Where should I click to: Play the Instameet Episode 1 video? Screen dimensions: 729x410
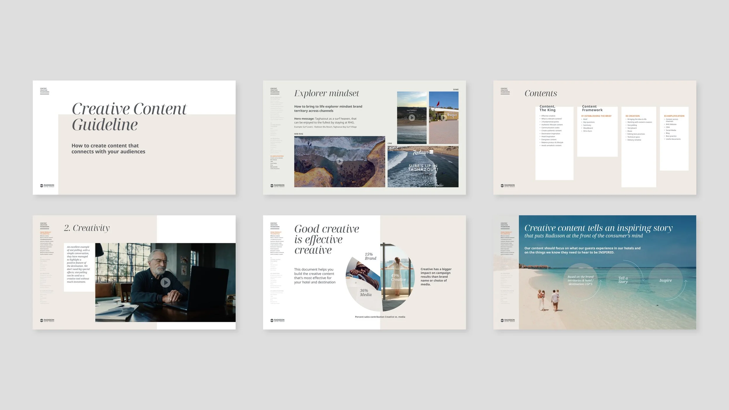412,118
